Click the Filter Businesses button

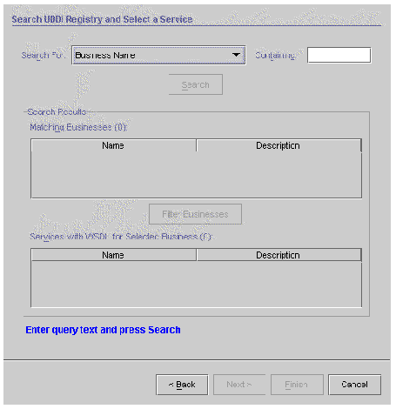tap(195, 214)
